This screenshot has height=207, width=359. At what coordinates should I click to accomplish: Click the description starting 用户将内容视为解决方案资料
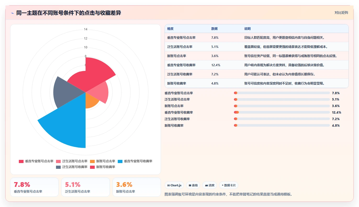coord(285,65)
